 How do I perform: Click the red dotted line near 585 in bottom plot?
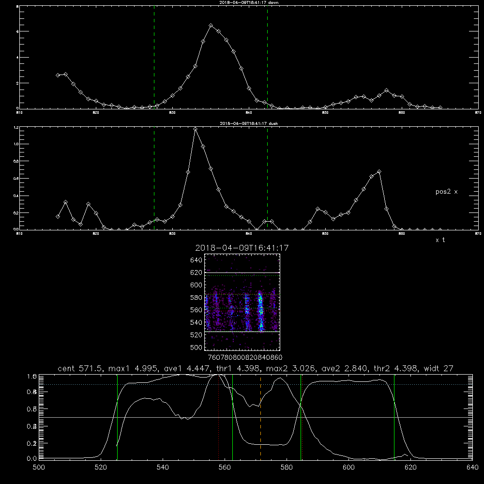[x=302, y=417]
